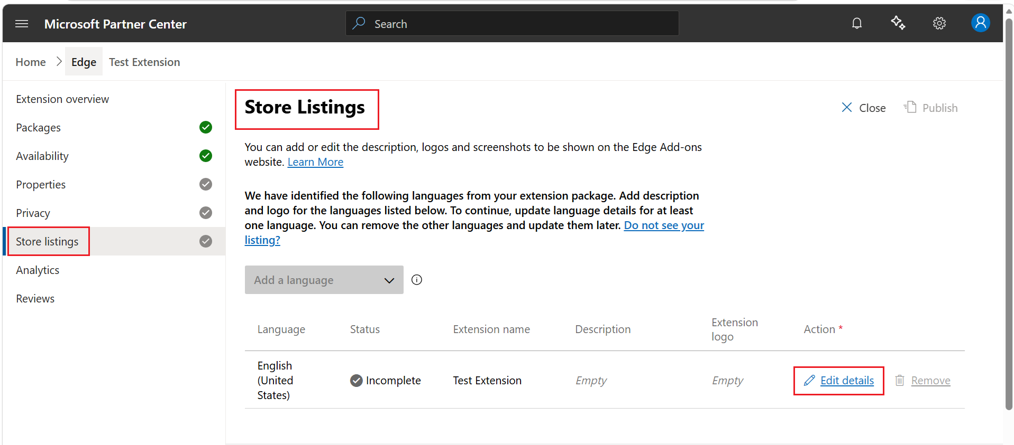Click the Description column header

point(602,329)
